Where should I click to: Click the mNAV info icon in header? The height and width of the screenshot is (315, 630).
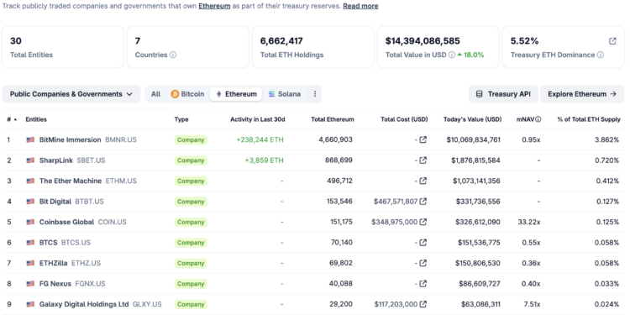538,119
